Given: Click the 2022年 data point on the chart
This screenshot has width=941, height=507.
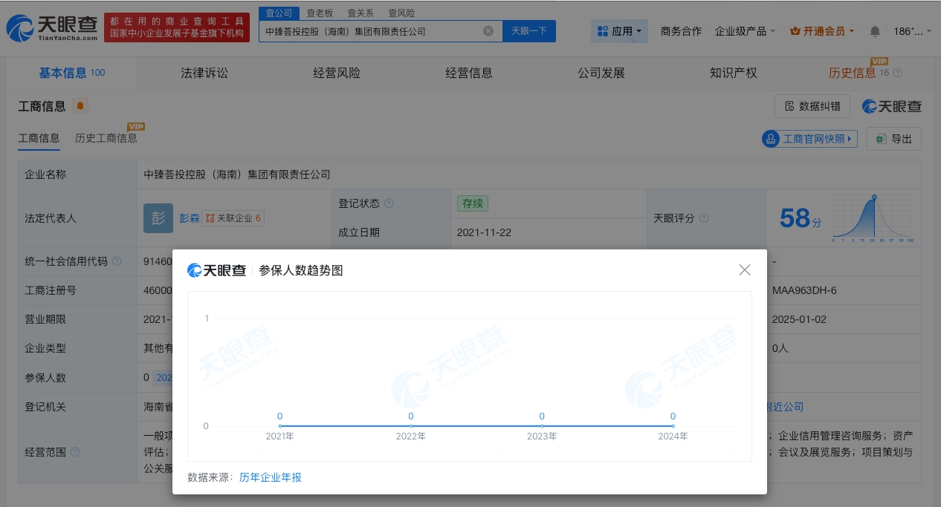Looking at the screenshot, I should coord(411,426).
